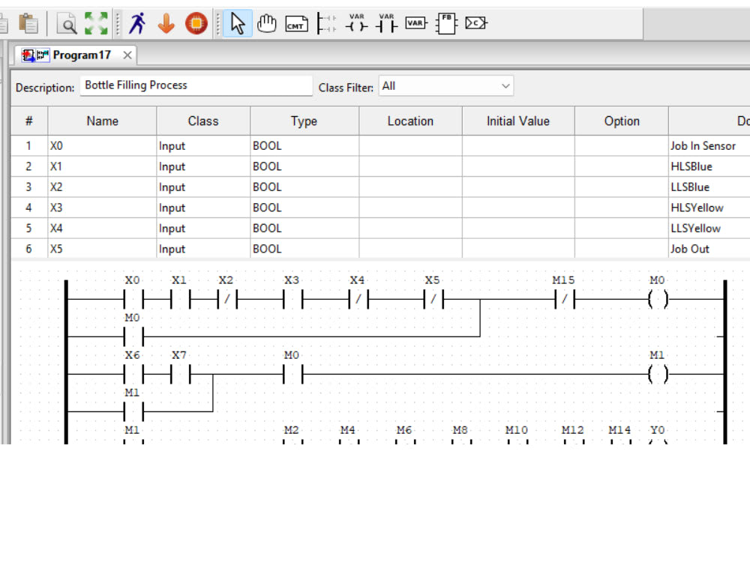
Task: Click the orange download arrow icon
Action: click(x=166, y=23)
